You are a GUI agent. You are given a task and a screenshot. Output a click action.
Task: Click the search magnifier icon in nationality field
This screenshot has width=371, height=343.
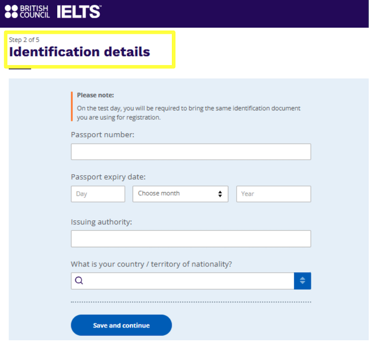(79, 280)
